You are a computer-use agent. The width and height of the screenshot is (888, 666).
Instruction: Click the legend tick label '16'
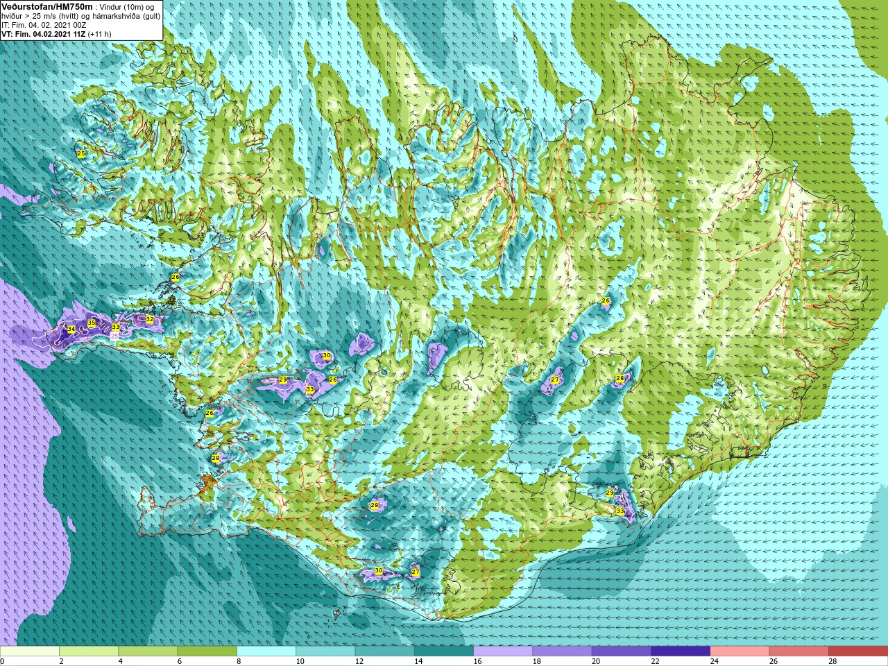[x=477, y=661]
